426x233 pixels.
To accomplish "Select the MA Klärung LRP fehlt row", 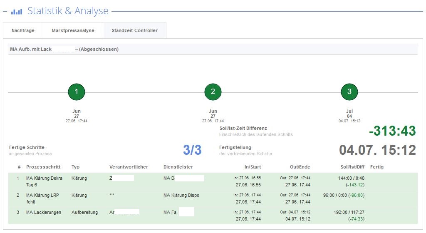I will tap(213, 198).
